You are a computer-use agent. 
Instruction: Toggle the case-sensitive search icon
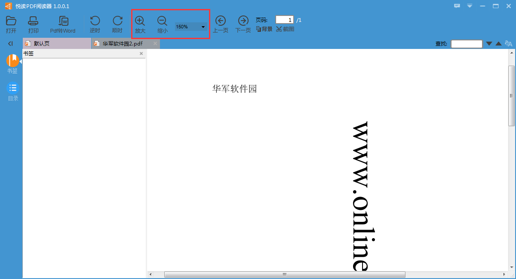(x=509, y=43)
